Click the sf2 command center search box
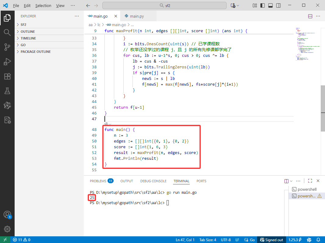 (x=164, y=5)
